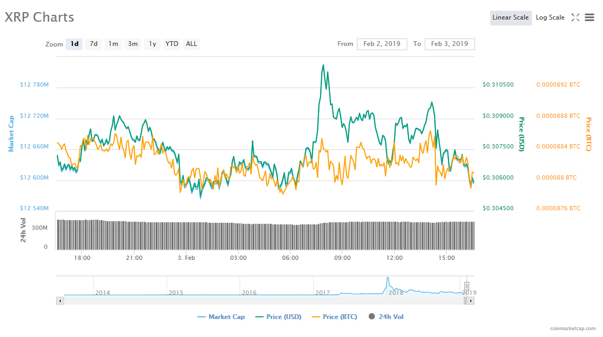Viewport: 603px width, 337px height.
Task: Click the navigator scroll left arrow
Action: tap(60, 301)
